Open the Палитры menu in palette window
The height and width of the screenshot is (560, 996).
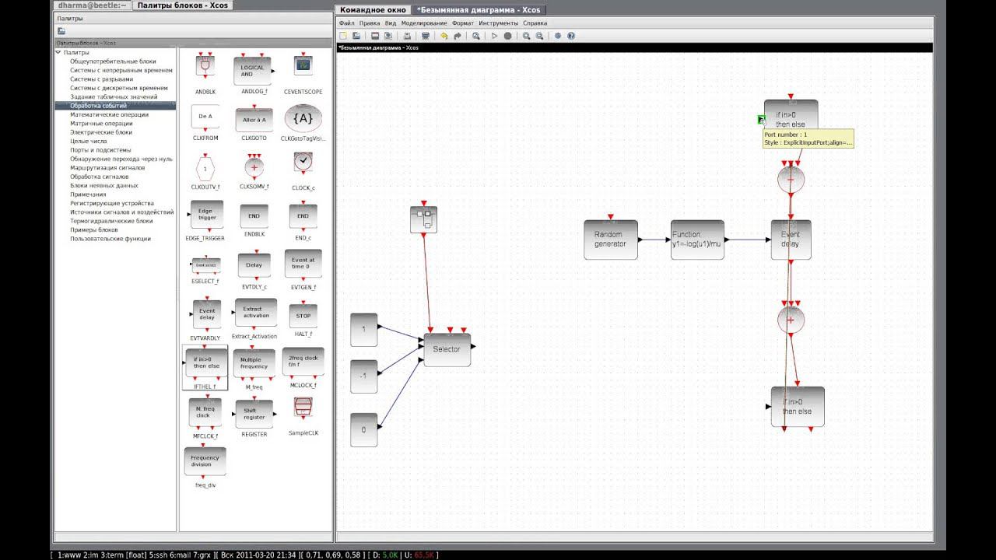pos(69,18)
